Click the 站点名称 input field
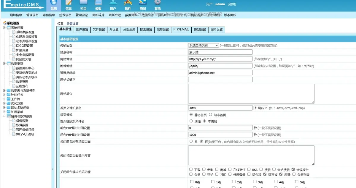The height and width of the screenshot is (188, 356). point(220,52)
